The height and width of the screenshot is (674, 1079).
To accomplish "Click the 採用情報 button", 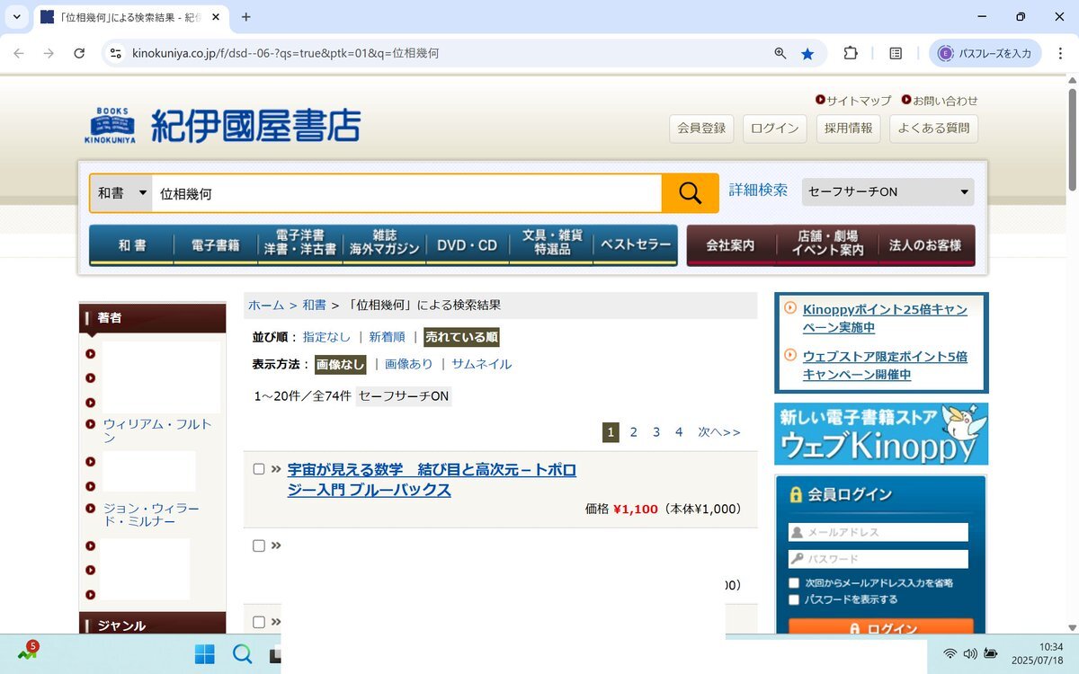I will (848, 129).
